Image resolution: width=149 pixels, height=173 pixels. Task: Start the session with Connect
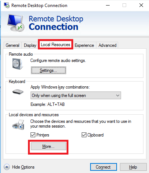pos(103,167)
